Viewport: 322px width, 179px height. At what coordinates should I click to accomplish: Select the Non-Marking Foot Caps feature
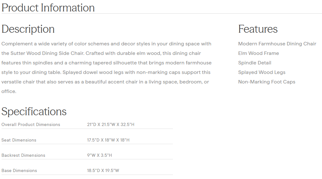click(266, 82)
